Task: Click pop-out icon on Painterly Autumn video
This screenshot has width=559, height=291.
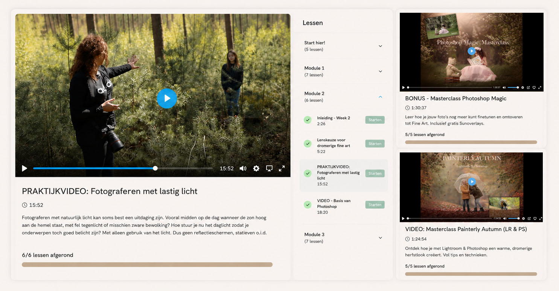Action: [x=529, y=218]
